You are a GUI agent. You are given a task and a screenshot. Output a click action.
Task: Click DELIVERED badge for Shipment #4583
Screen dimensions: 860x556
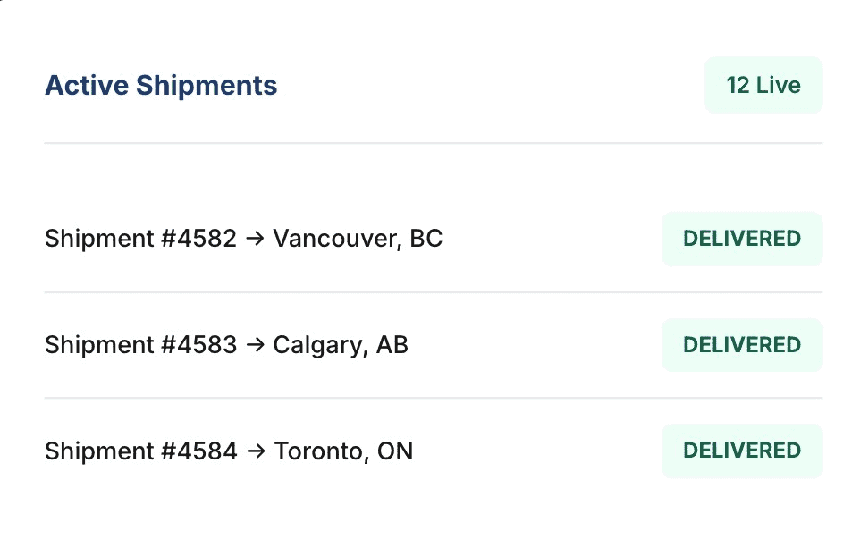point(742,345)
